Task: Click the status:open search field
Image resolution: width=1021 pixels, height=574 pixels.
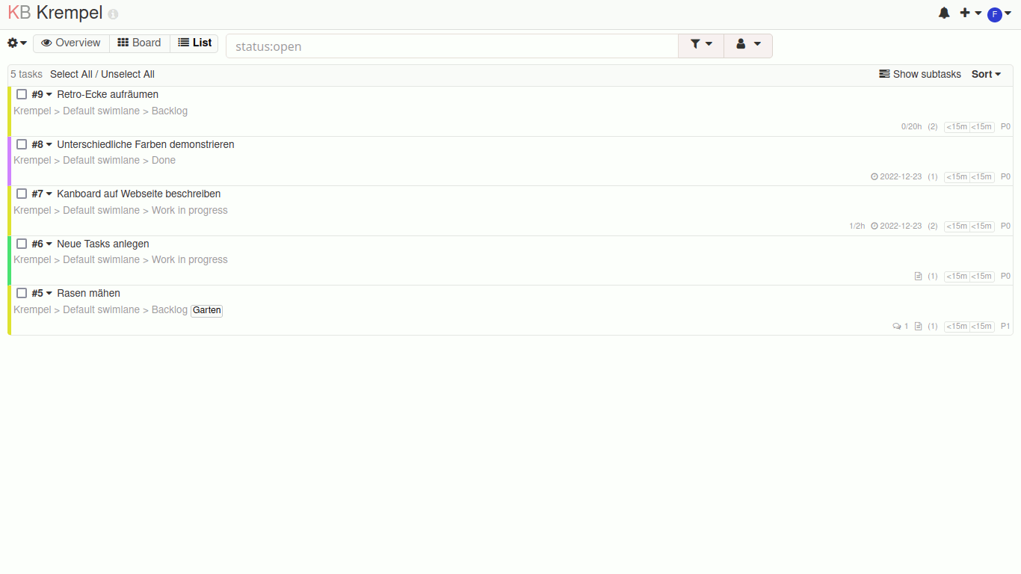Action: pyautogui.click(x=451, y=46)
